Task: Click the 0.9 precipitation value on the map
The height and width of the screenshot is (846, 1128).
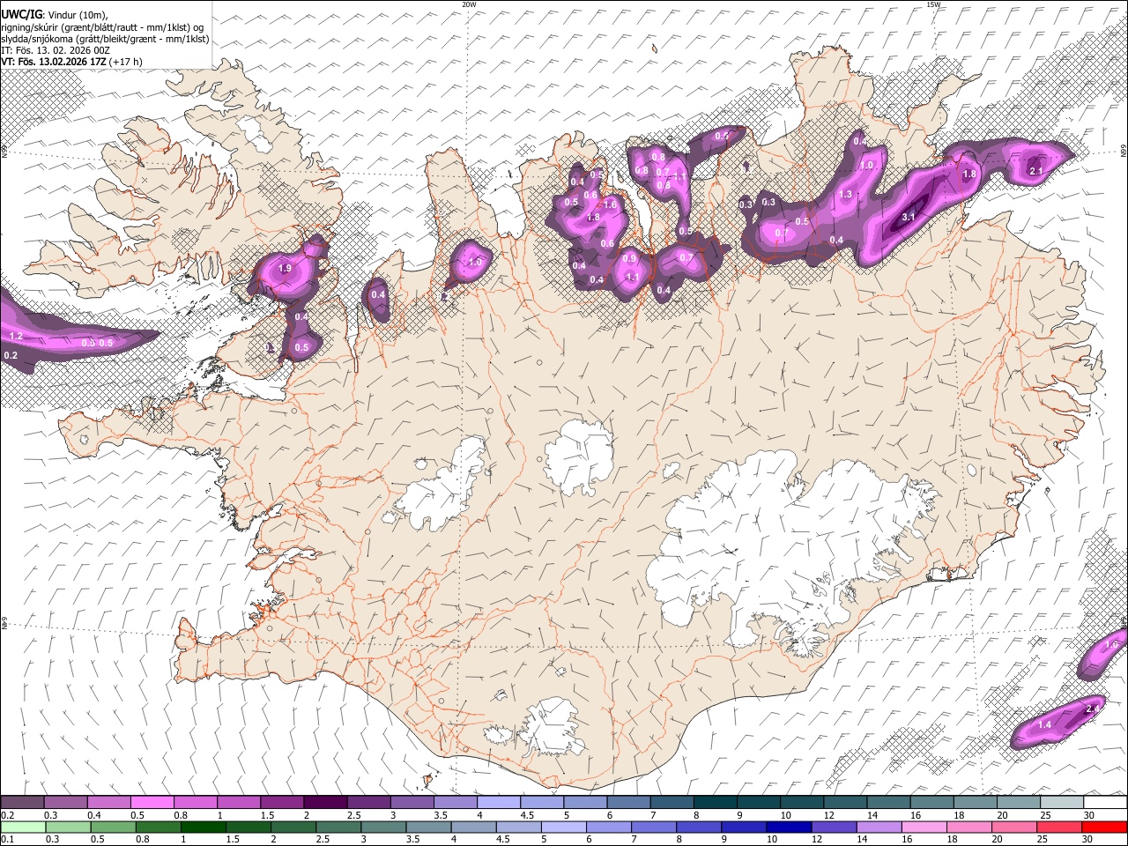Action: [x=629, y=258]
